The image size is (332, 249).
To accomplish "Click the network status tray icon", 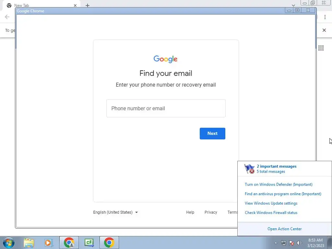I will pyautogui.click(x=283, y=243).
